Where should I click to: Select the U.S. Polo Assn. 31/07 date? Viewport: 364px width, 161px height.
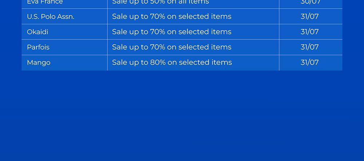310,16
